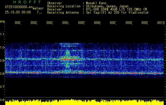The height and width of the screenshot is (105, 166).
Task: Click the 1.1 kHz axis tick label
Action: tap(2, 34)
